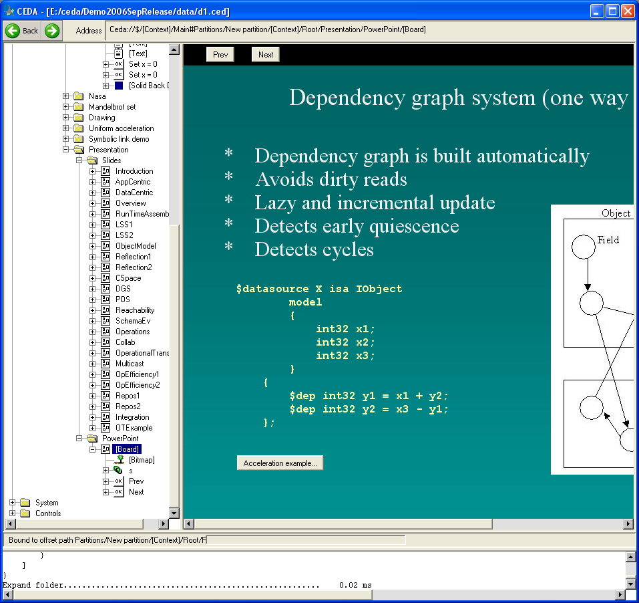Click tree panel scroll up arrow

pyautogui.click(x=174, y=49)
